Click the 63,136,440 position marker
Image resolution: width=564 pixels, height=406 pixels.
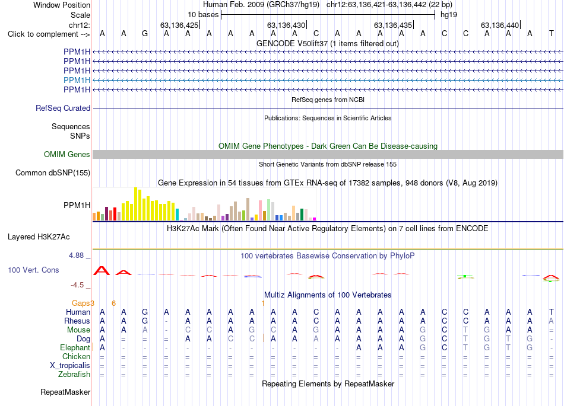click(500, 25)
